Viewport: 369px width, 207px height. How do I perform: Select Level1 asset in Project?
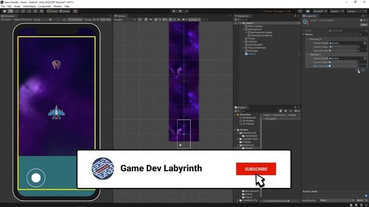272,119
